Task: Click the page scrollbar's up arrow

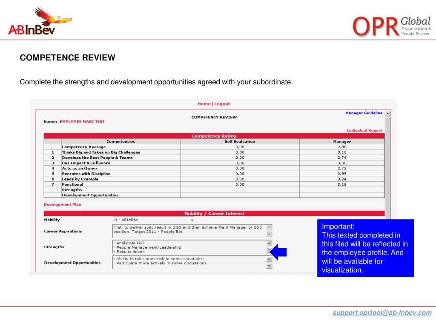Action: (x=388, y=113)
